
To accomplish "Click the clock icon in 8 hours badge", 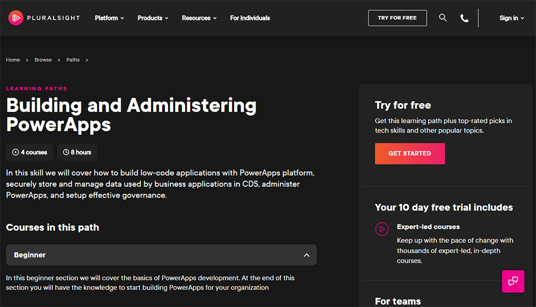I will click(x=66, y=152).
